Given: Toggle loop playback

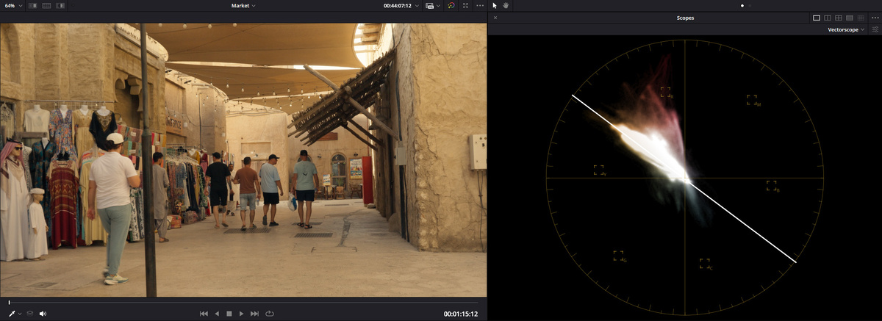Looking at the screenshot, I should pyautogui.click(x=270, y=314).
